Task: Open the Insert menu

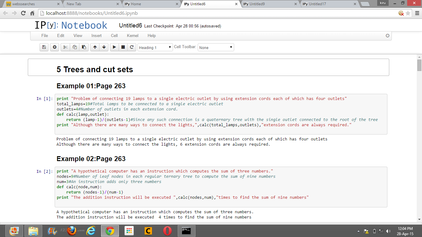Action: (x=96, y=35)
